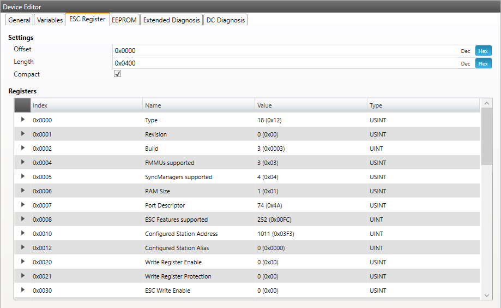The image size is (501, 308).
Task: Open the General tab
Action: (x=19, y=20)
